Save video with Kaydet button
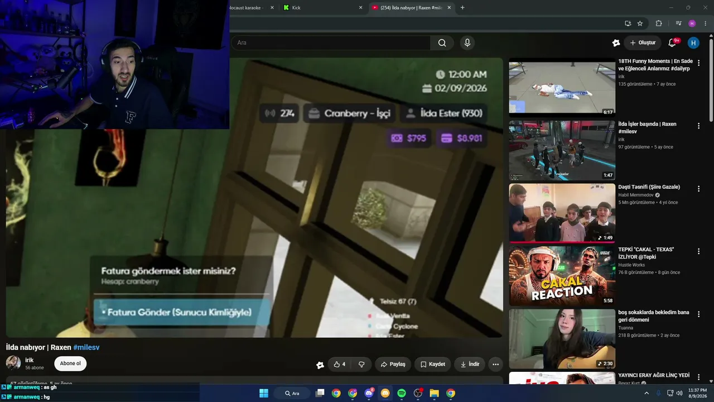This screenshot has height=402, width=714. [x=433, y=365]
